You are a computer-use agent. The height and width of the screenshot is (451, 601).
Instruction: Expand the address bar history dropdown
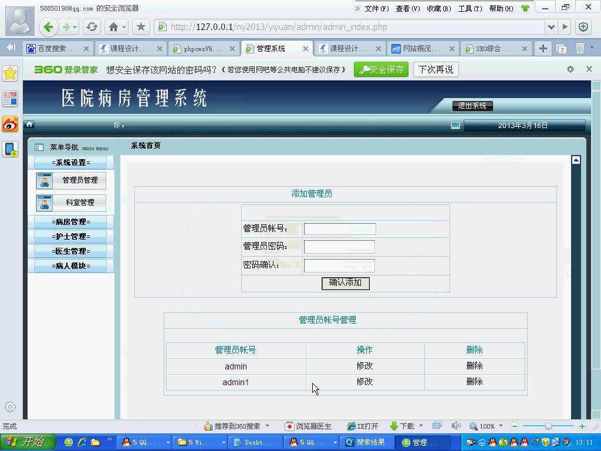pos(551,27)
